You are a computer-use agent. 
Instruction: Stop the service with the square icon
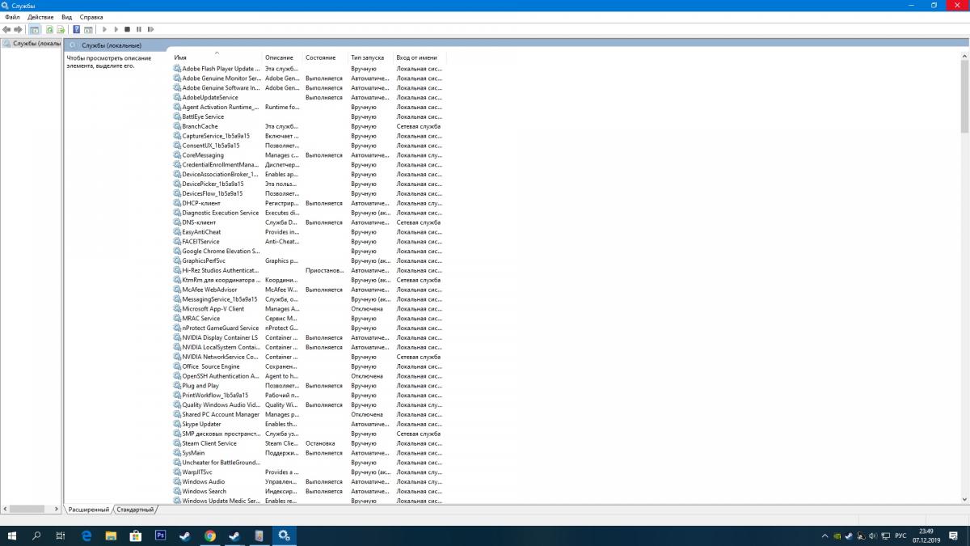(x=127, y=29)
